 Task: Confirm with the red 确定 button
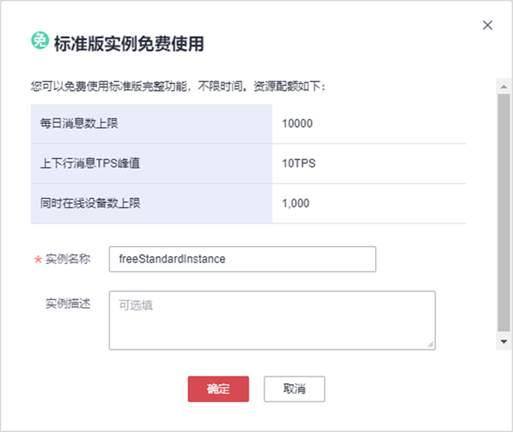click(x=218, y=389)
